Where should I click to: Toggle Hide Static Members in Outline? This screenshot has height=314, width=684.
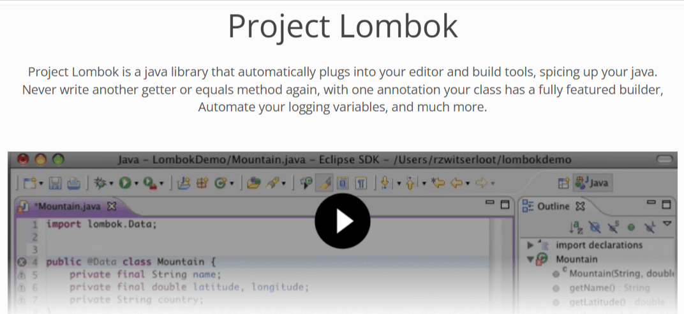[613, 227]
